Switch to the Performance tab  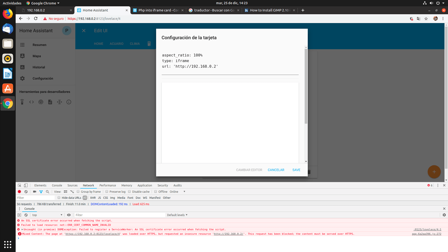click(107, 185)
